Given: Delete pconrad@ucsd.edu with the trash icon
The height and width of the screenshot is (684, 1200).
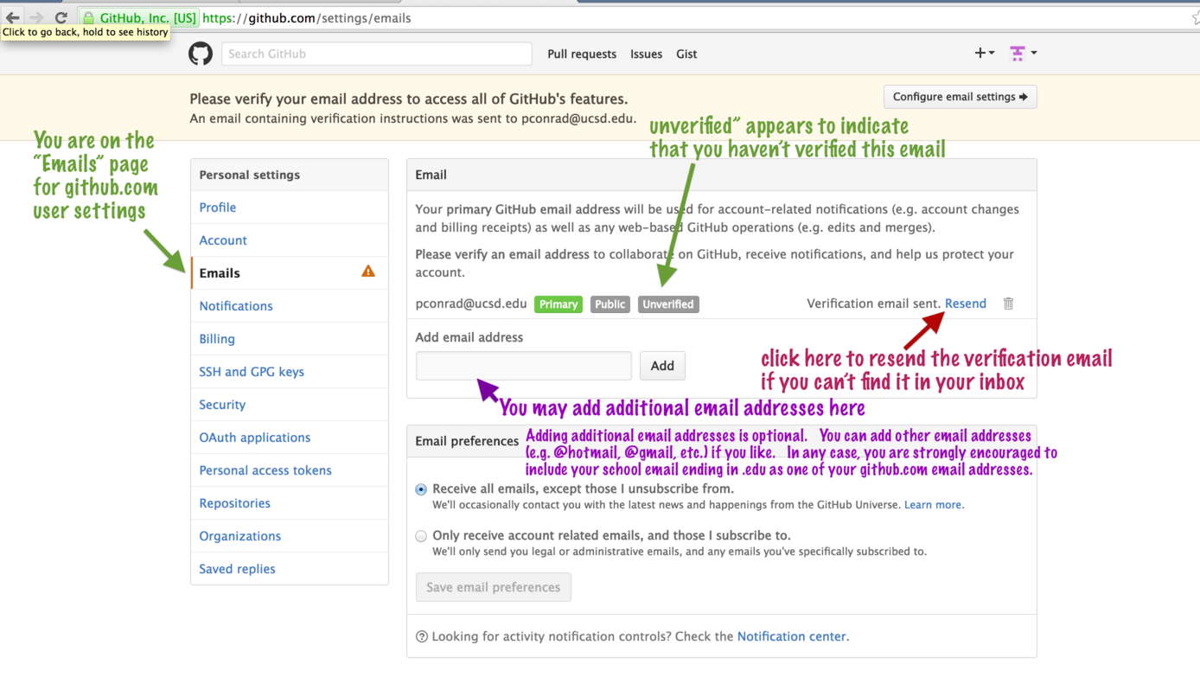Looking at the screenshot, I should (1008, 304).
